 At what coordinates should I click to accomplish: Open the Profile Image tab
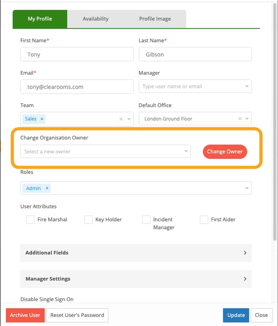pyautogui.click(x=155, y=19)
